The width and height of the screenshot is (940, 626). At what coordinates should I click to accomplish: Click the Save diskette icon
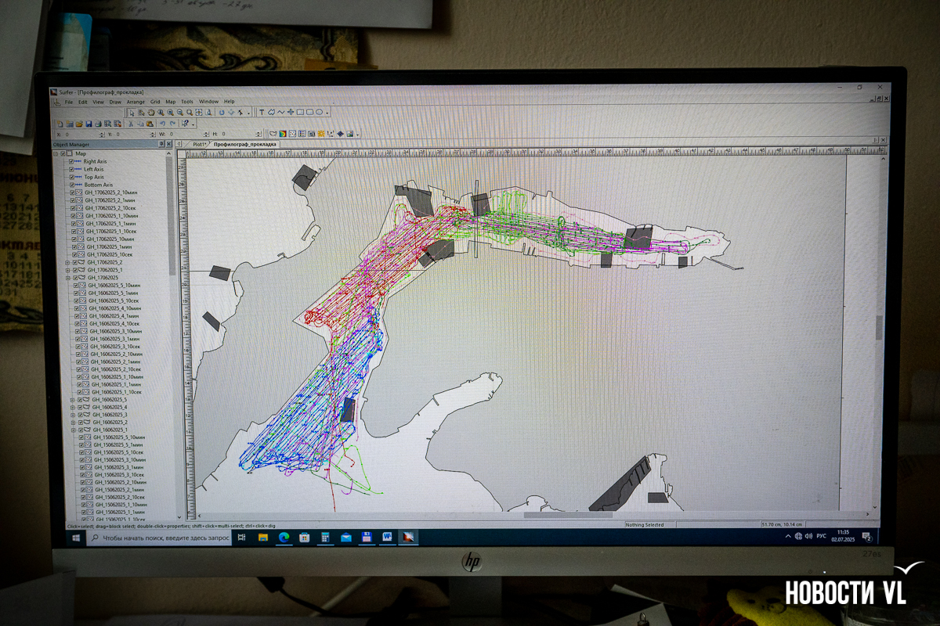[x=89, y=124]
